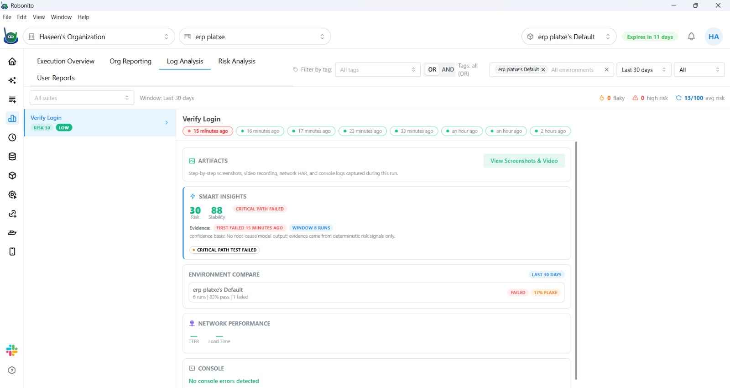This screenshot has width=730, height=388.
Task: Expand Verify Login row chevron
Action: pos(167,122)
